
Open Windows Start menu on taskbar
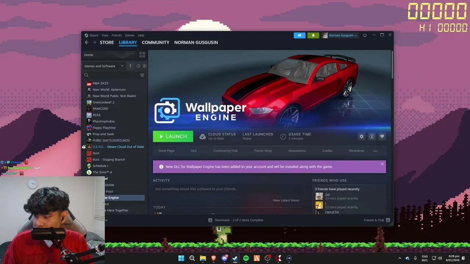(x=181, y=258)
